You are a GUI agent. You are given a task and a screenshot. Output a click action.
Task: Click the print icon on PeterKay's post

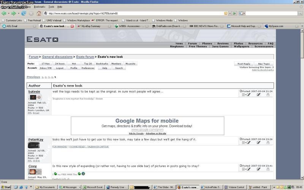coord(268,142)
